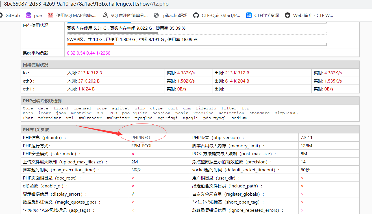This screenshot has height=214, width=372.
Task: Select the system load value 0.32 0.54 0.44 1/2268
Action: coord(88,53)
